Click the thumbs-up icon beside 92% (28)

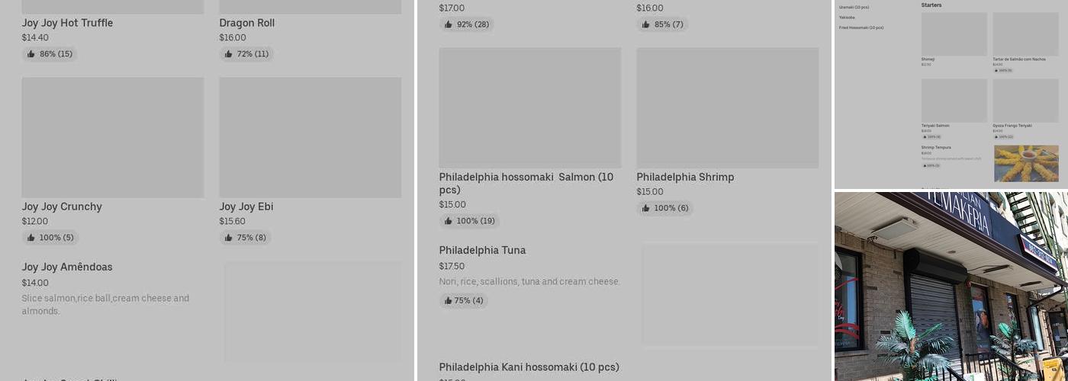click(x=449, y=24)
